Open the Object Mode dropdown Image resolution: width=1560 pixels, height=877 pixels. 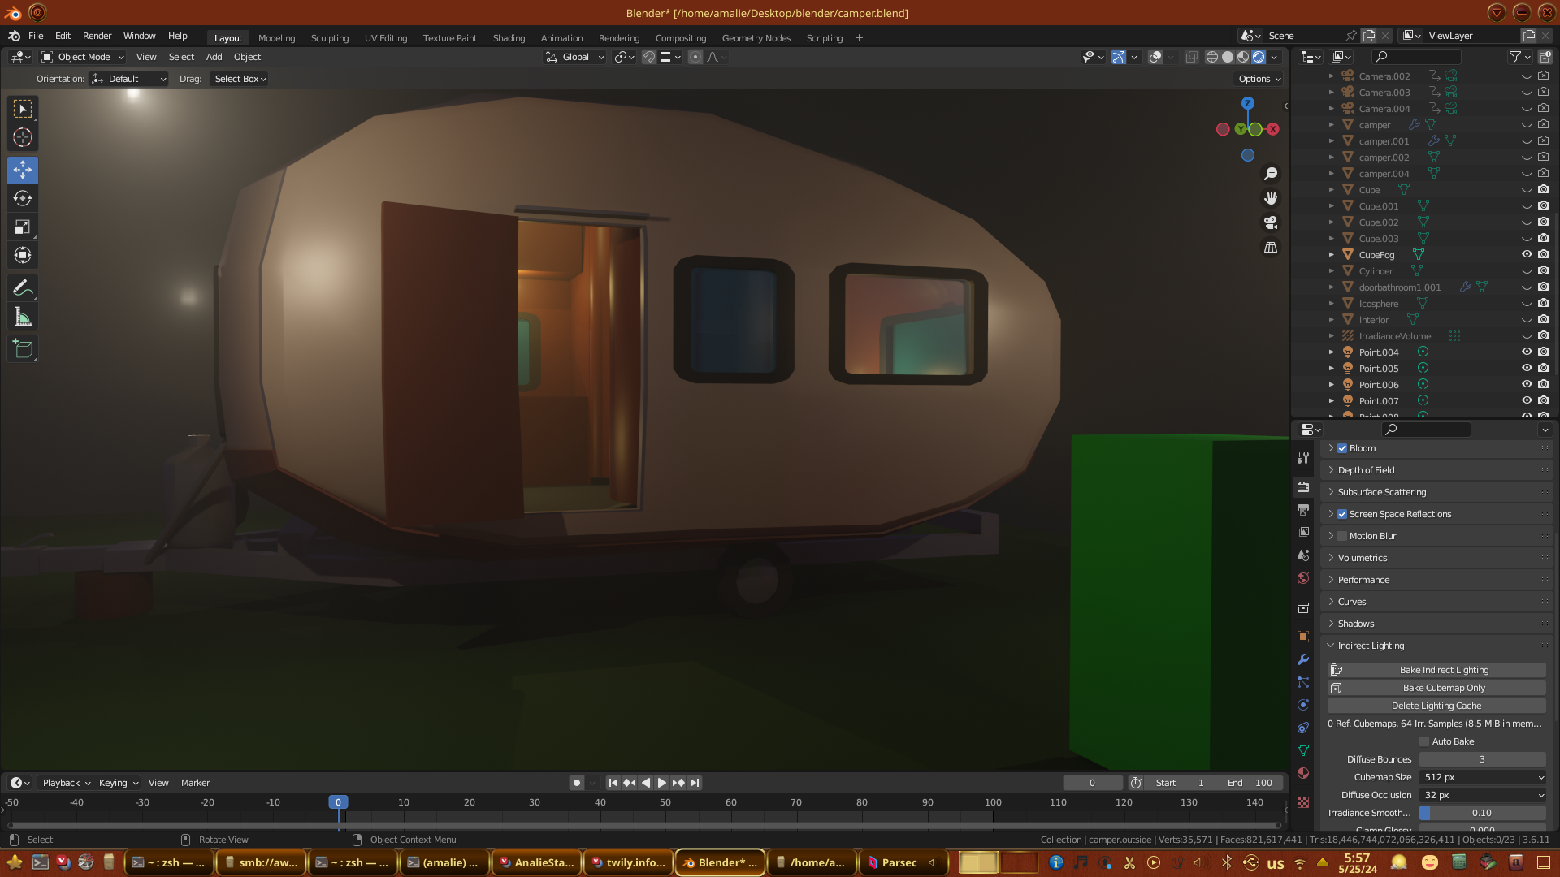point(83,57)
